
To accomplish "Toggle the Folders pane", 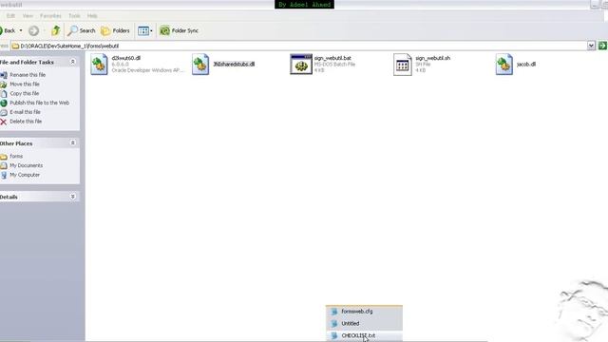I will (x=115, y=30).
